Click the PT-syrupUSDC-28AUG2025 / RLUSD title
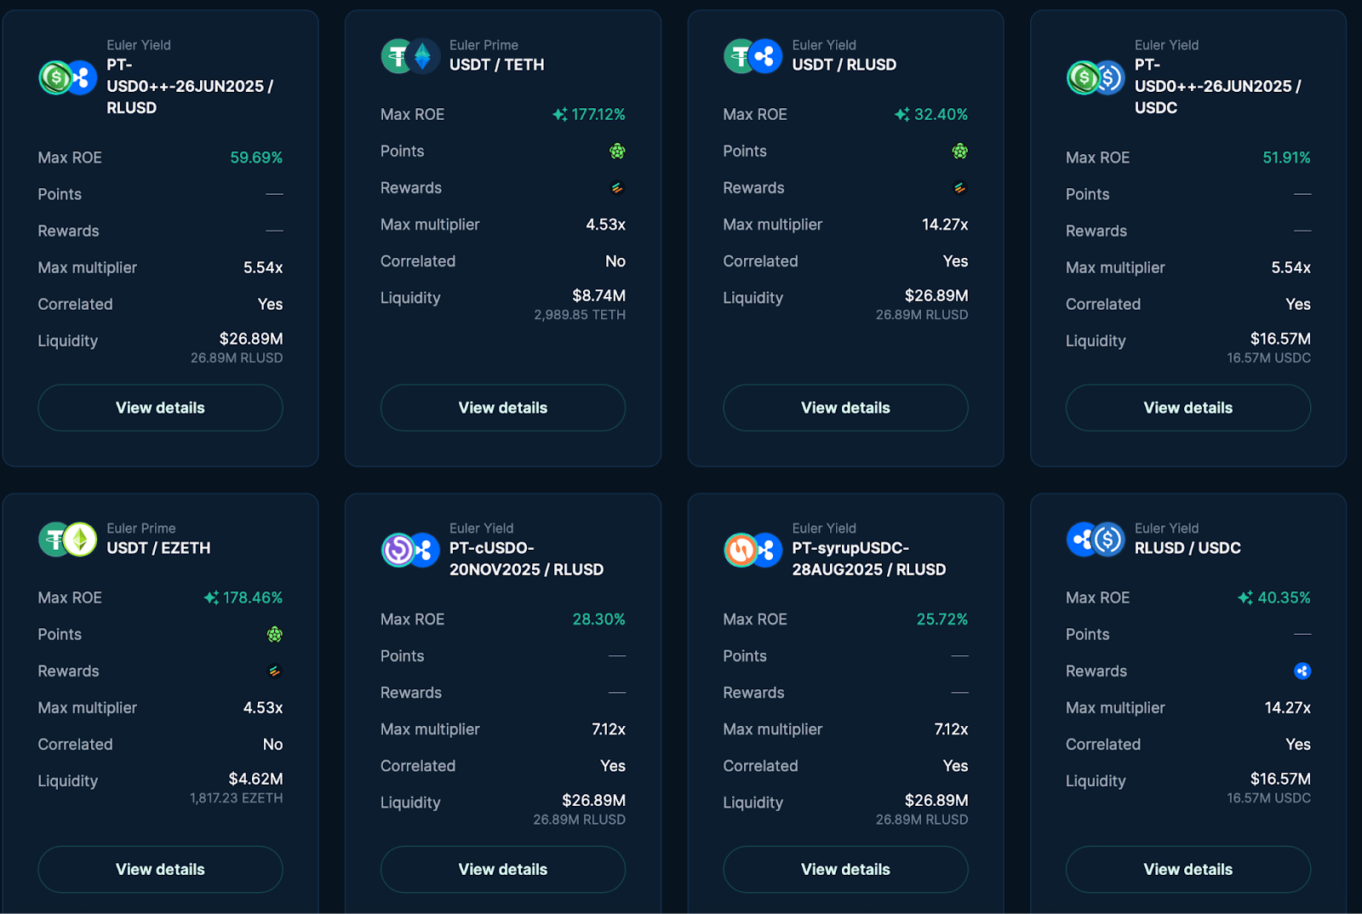Screen dimensions: 1362x914 click(869, 558)
